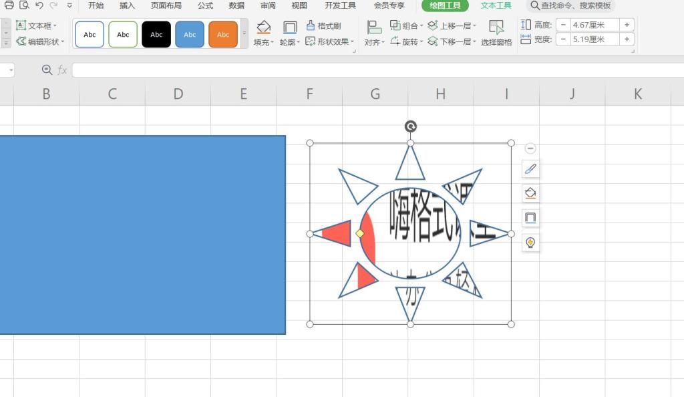Image resolution: width=684 pixels, height=397 pixels.
Task: Click the undo arrow icon
Action: coord(39,5)
